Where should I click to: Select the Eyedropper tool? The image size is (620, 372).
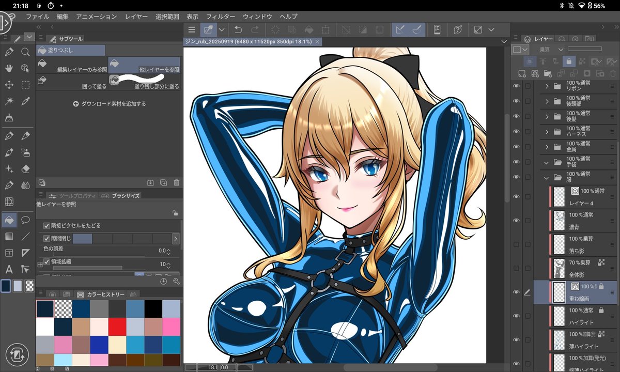tap(25, 101)
